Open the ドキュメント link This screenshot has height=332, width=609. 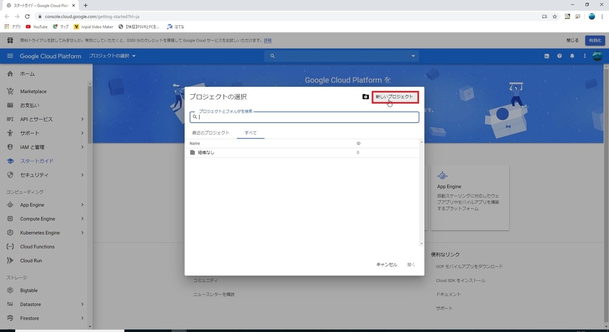449,294
